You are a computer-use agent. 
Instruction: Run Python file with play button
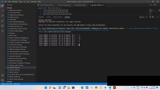(x=150, y=5)
